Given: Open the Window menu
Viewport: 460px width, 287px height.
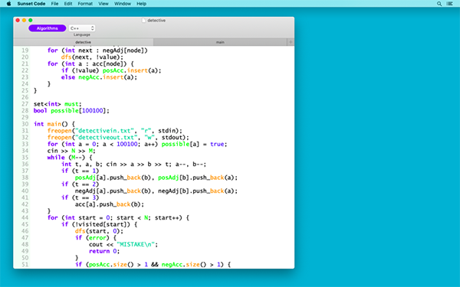Looking at the screenshot, I should (123, 4).
